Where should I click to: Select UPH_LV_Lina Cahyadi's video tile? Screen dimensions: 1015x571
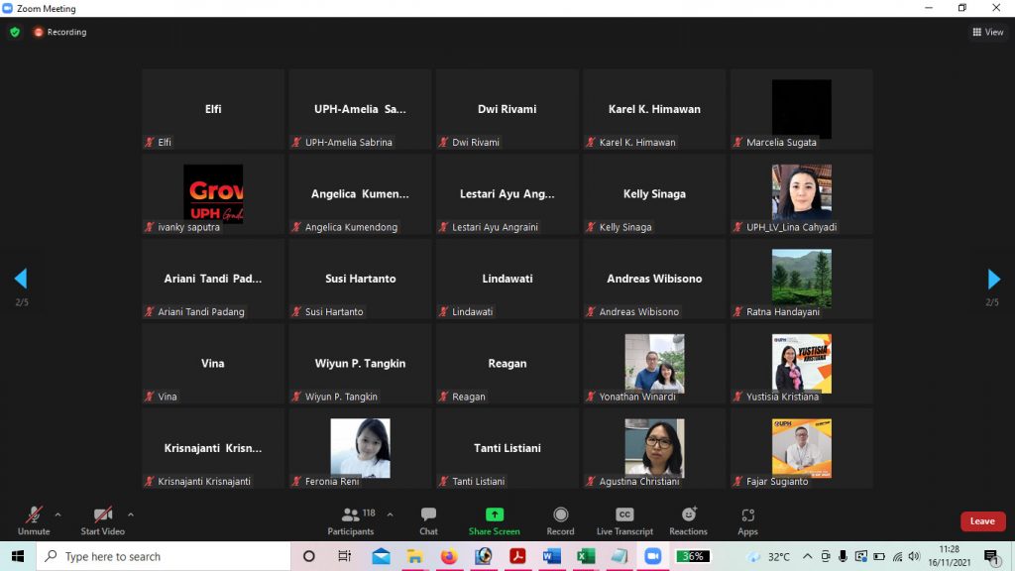pos(801,194)
